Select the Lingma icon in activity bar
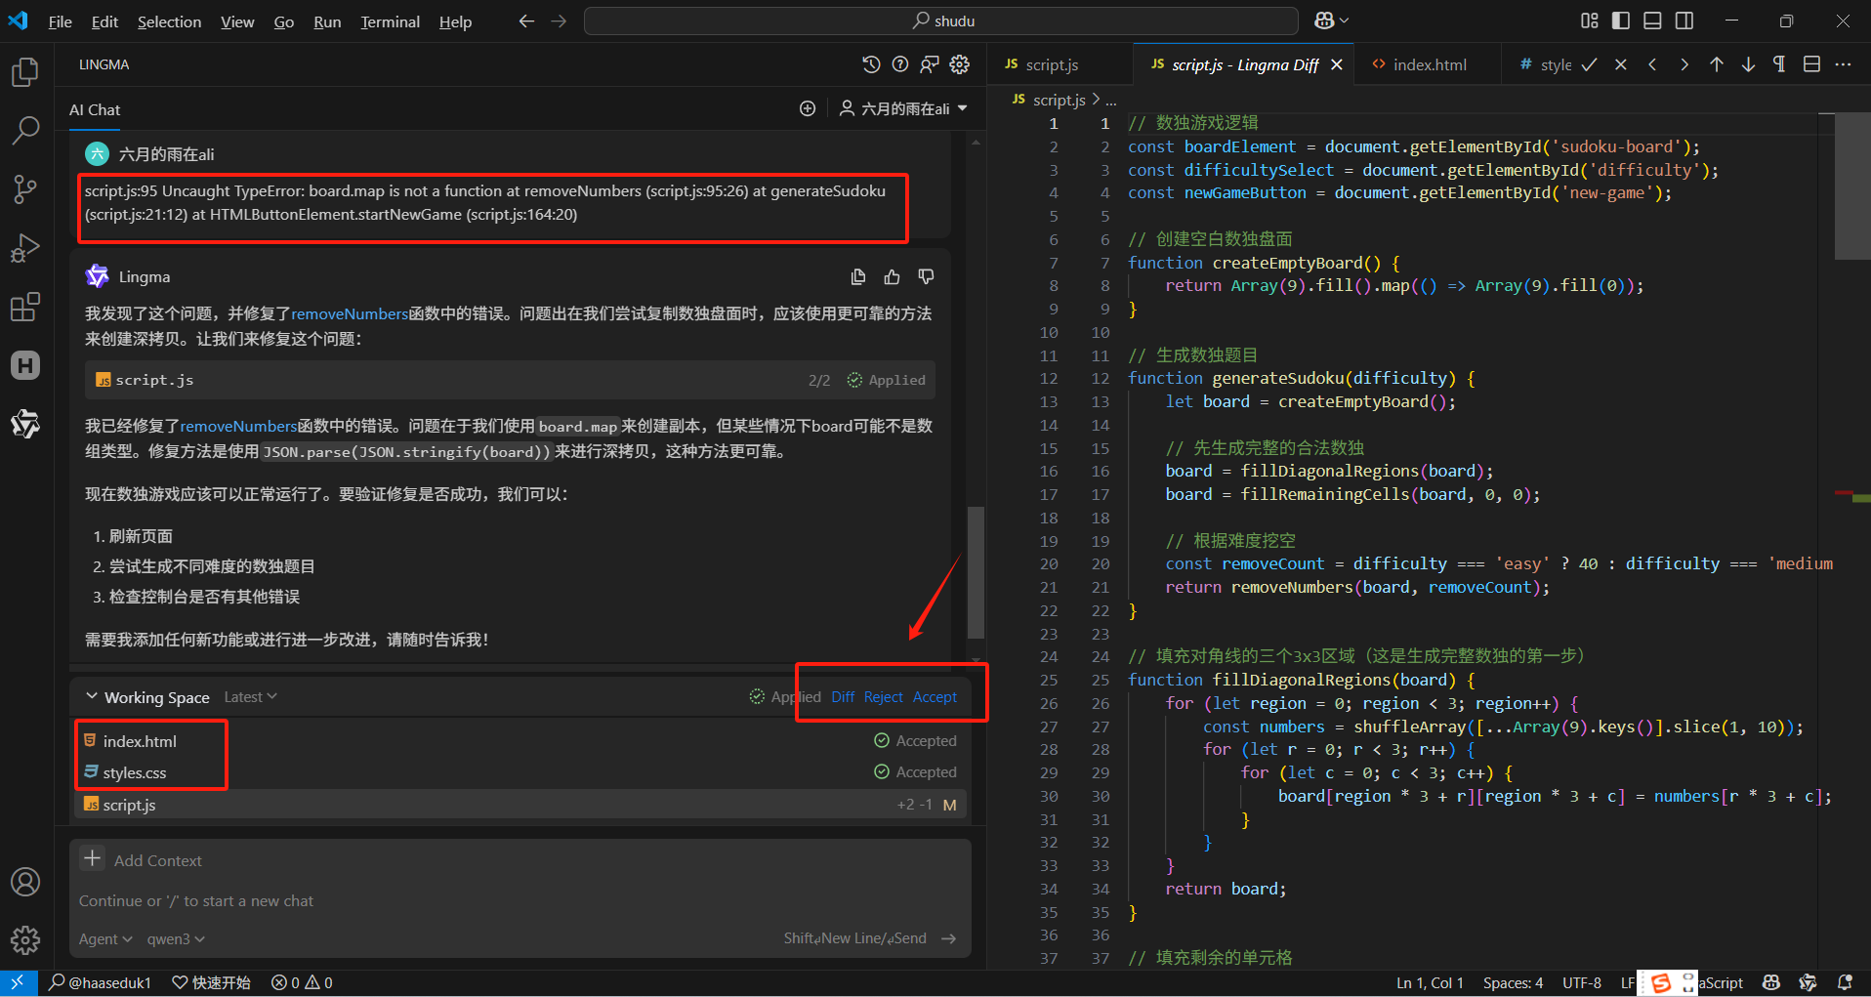The height and width of the screenshot is (997, 1871). point(24,424)
